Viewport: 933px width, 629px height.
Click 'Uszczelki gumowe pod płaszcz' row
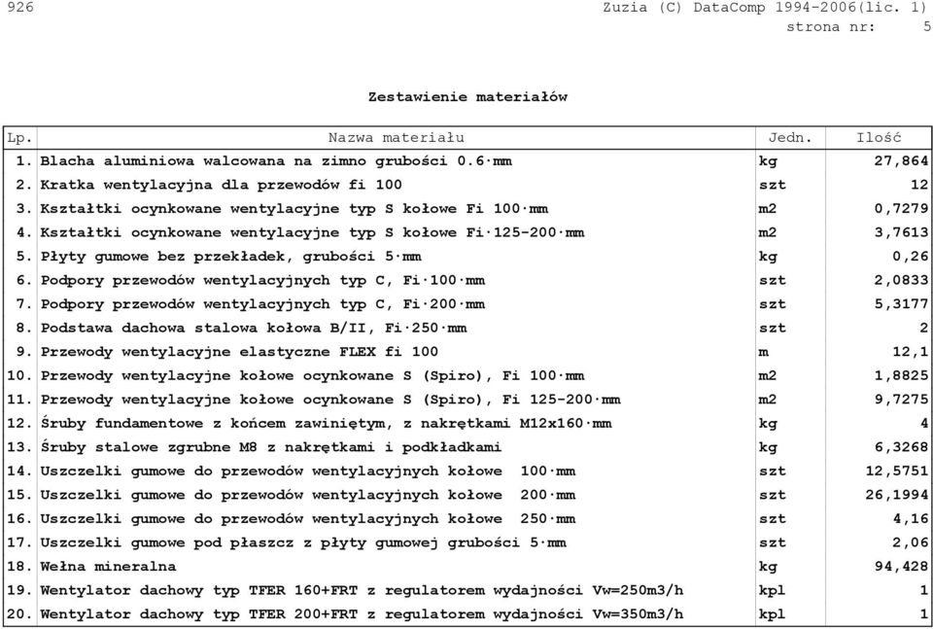[x=467, y=542]
